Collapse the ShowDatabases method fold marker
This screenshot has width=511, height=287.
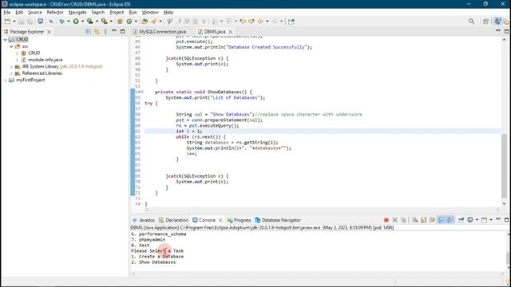(142, 92)
